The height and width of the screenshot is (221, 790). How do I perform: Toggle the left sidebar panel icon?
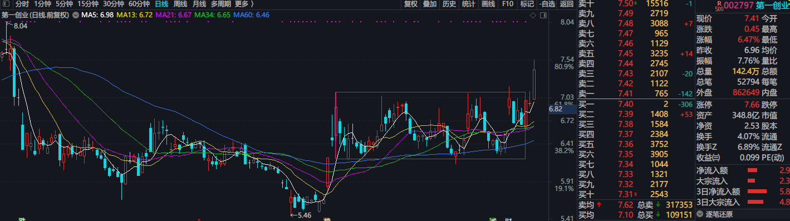pos(6,4)
